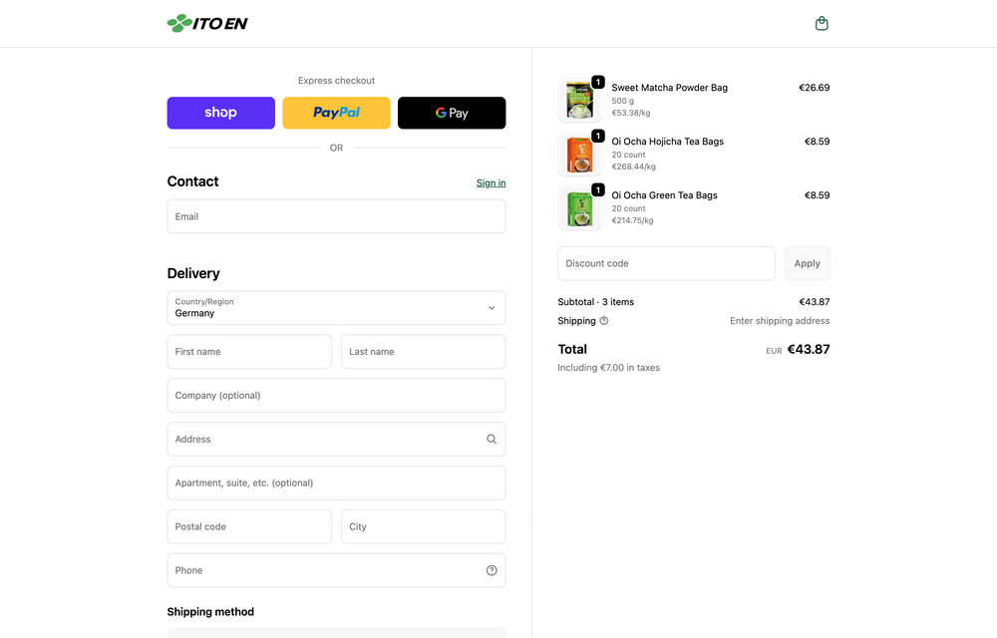Check out using Google Pay

[452, 113]
